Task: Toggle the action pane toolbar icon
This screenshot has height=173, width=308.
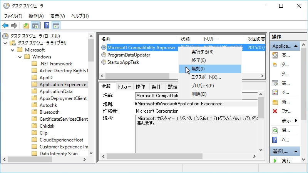Action: (56, 25)
